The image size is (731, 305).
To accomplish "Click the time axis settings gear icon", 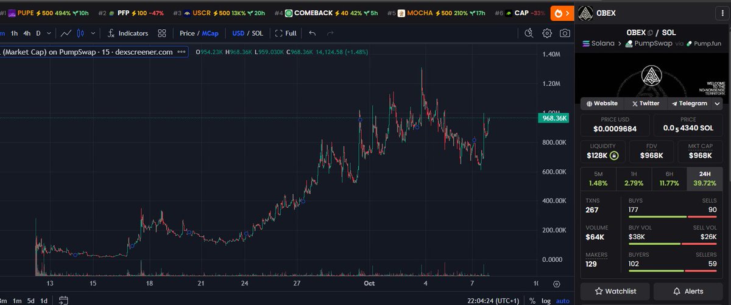I will pos(557,284).
